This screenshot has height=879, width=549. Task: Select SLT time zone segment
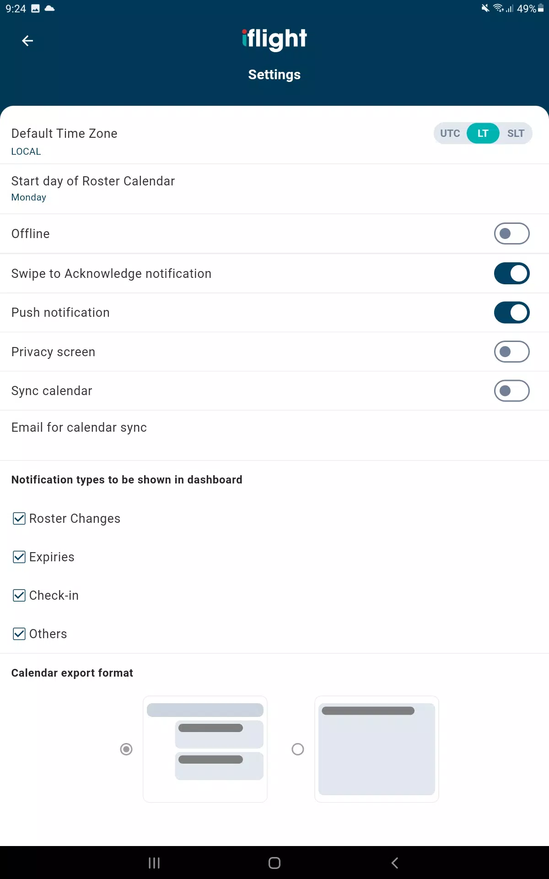pos(516,133)
